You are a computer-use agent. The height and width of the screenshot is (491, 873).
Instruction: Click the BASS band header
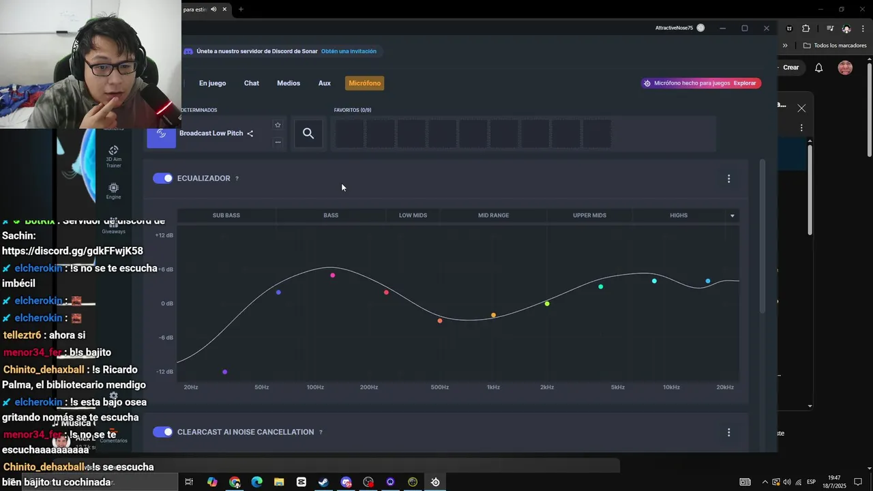click(331, 215)
